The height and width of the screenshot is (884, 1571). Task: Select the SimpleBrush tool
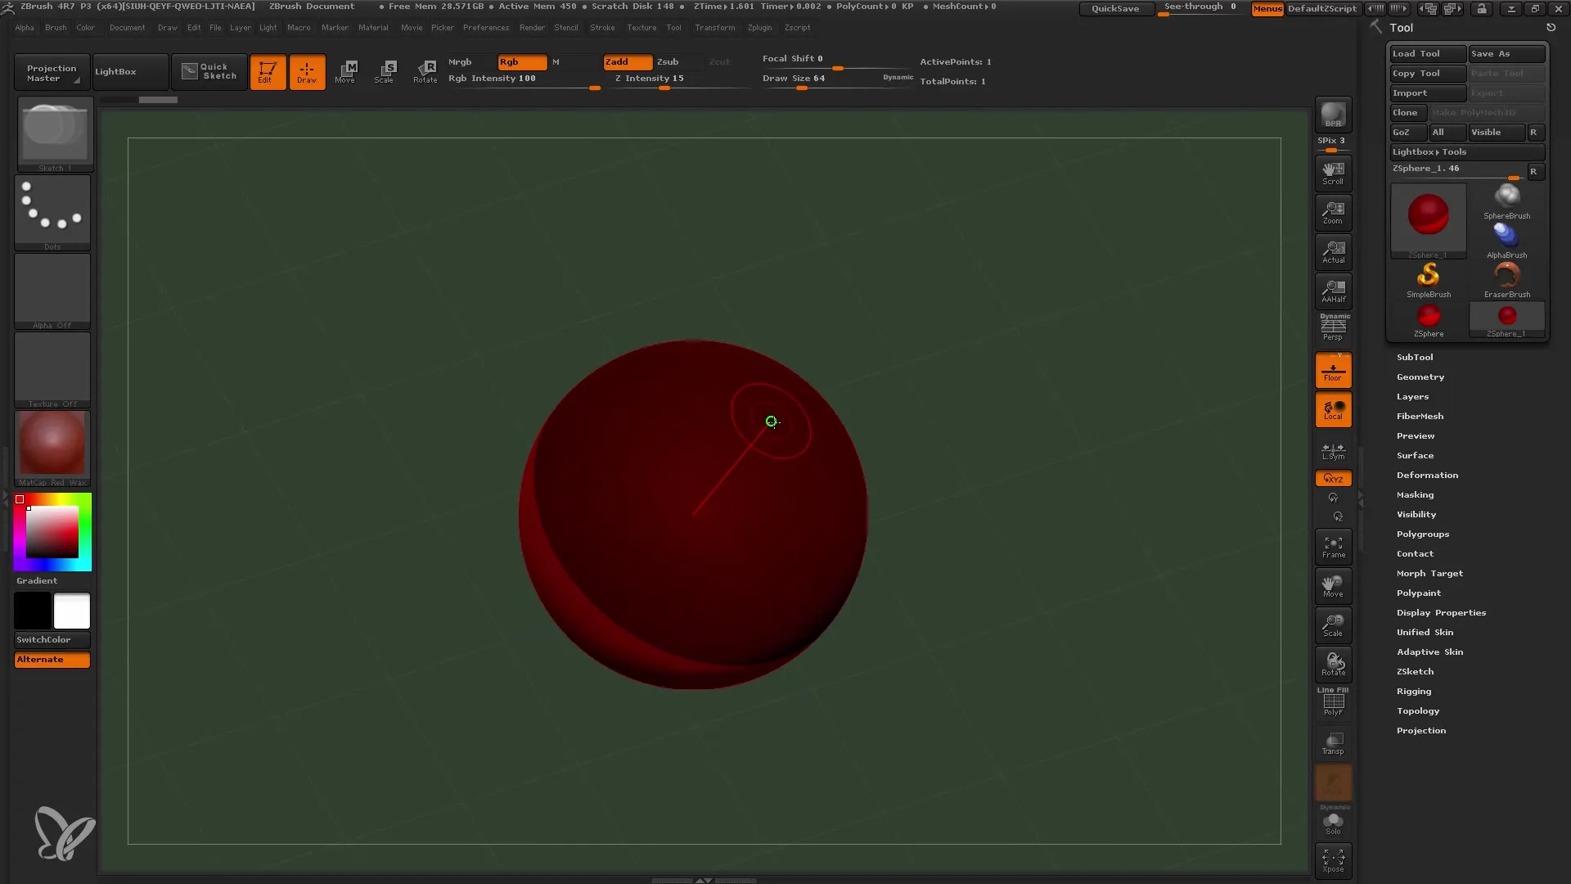[x=1429, y=277]
